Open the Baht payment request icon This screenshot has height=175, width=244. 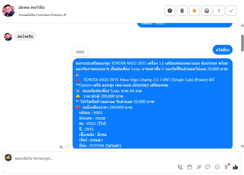(x=226, y=167)
